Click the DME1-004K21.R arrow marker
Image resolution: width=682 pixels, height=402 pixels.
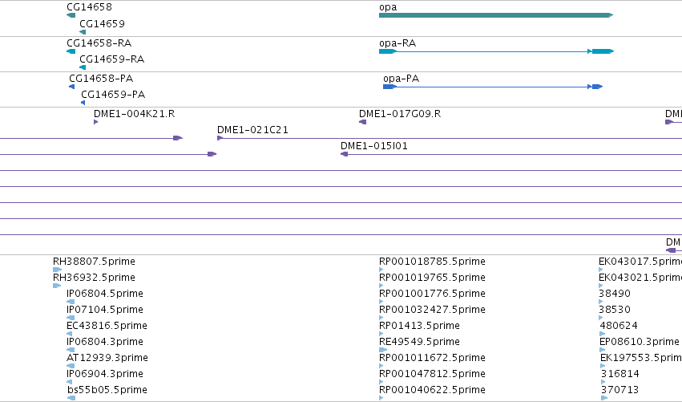[x=95, y=122]
